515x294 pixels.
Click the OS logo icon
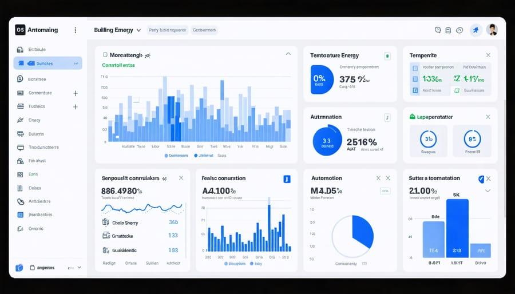[20, 30]
